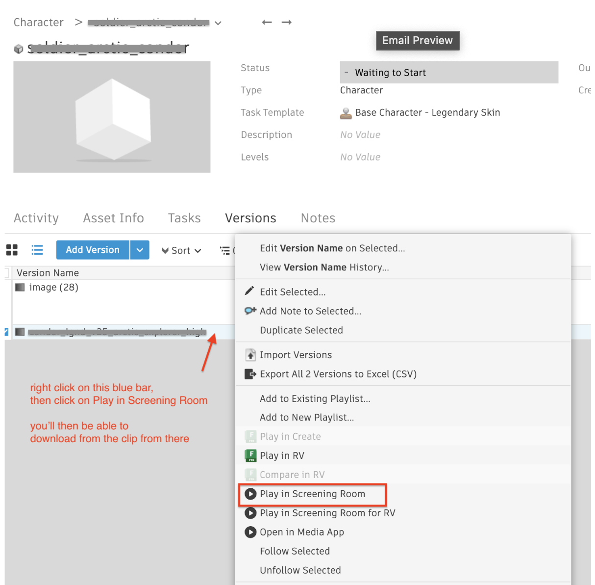Viewport: 595px width, 585px height.
Task: Toggle Follow Selected in the menu
Action: point(295,551)
